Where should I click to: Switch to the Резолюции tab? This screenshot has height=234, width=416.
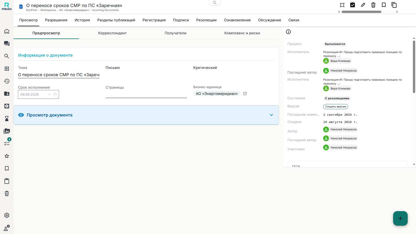click(206, 20)
